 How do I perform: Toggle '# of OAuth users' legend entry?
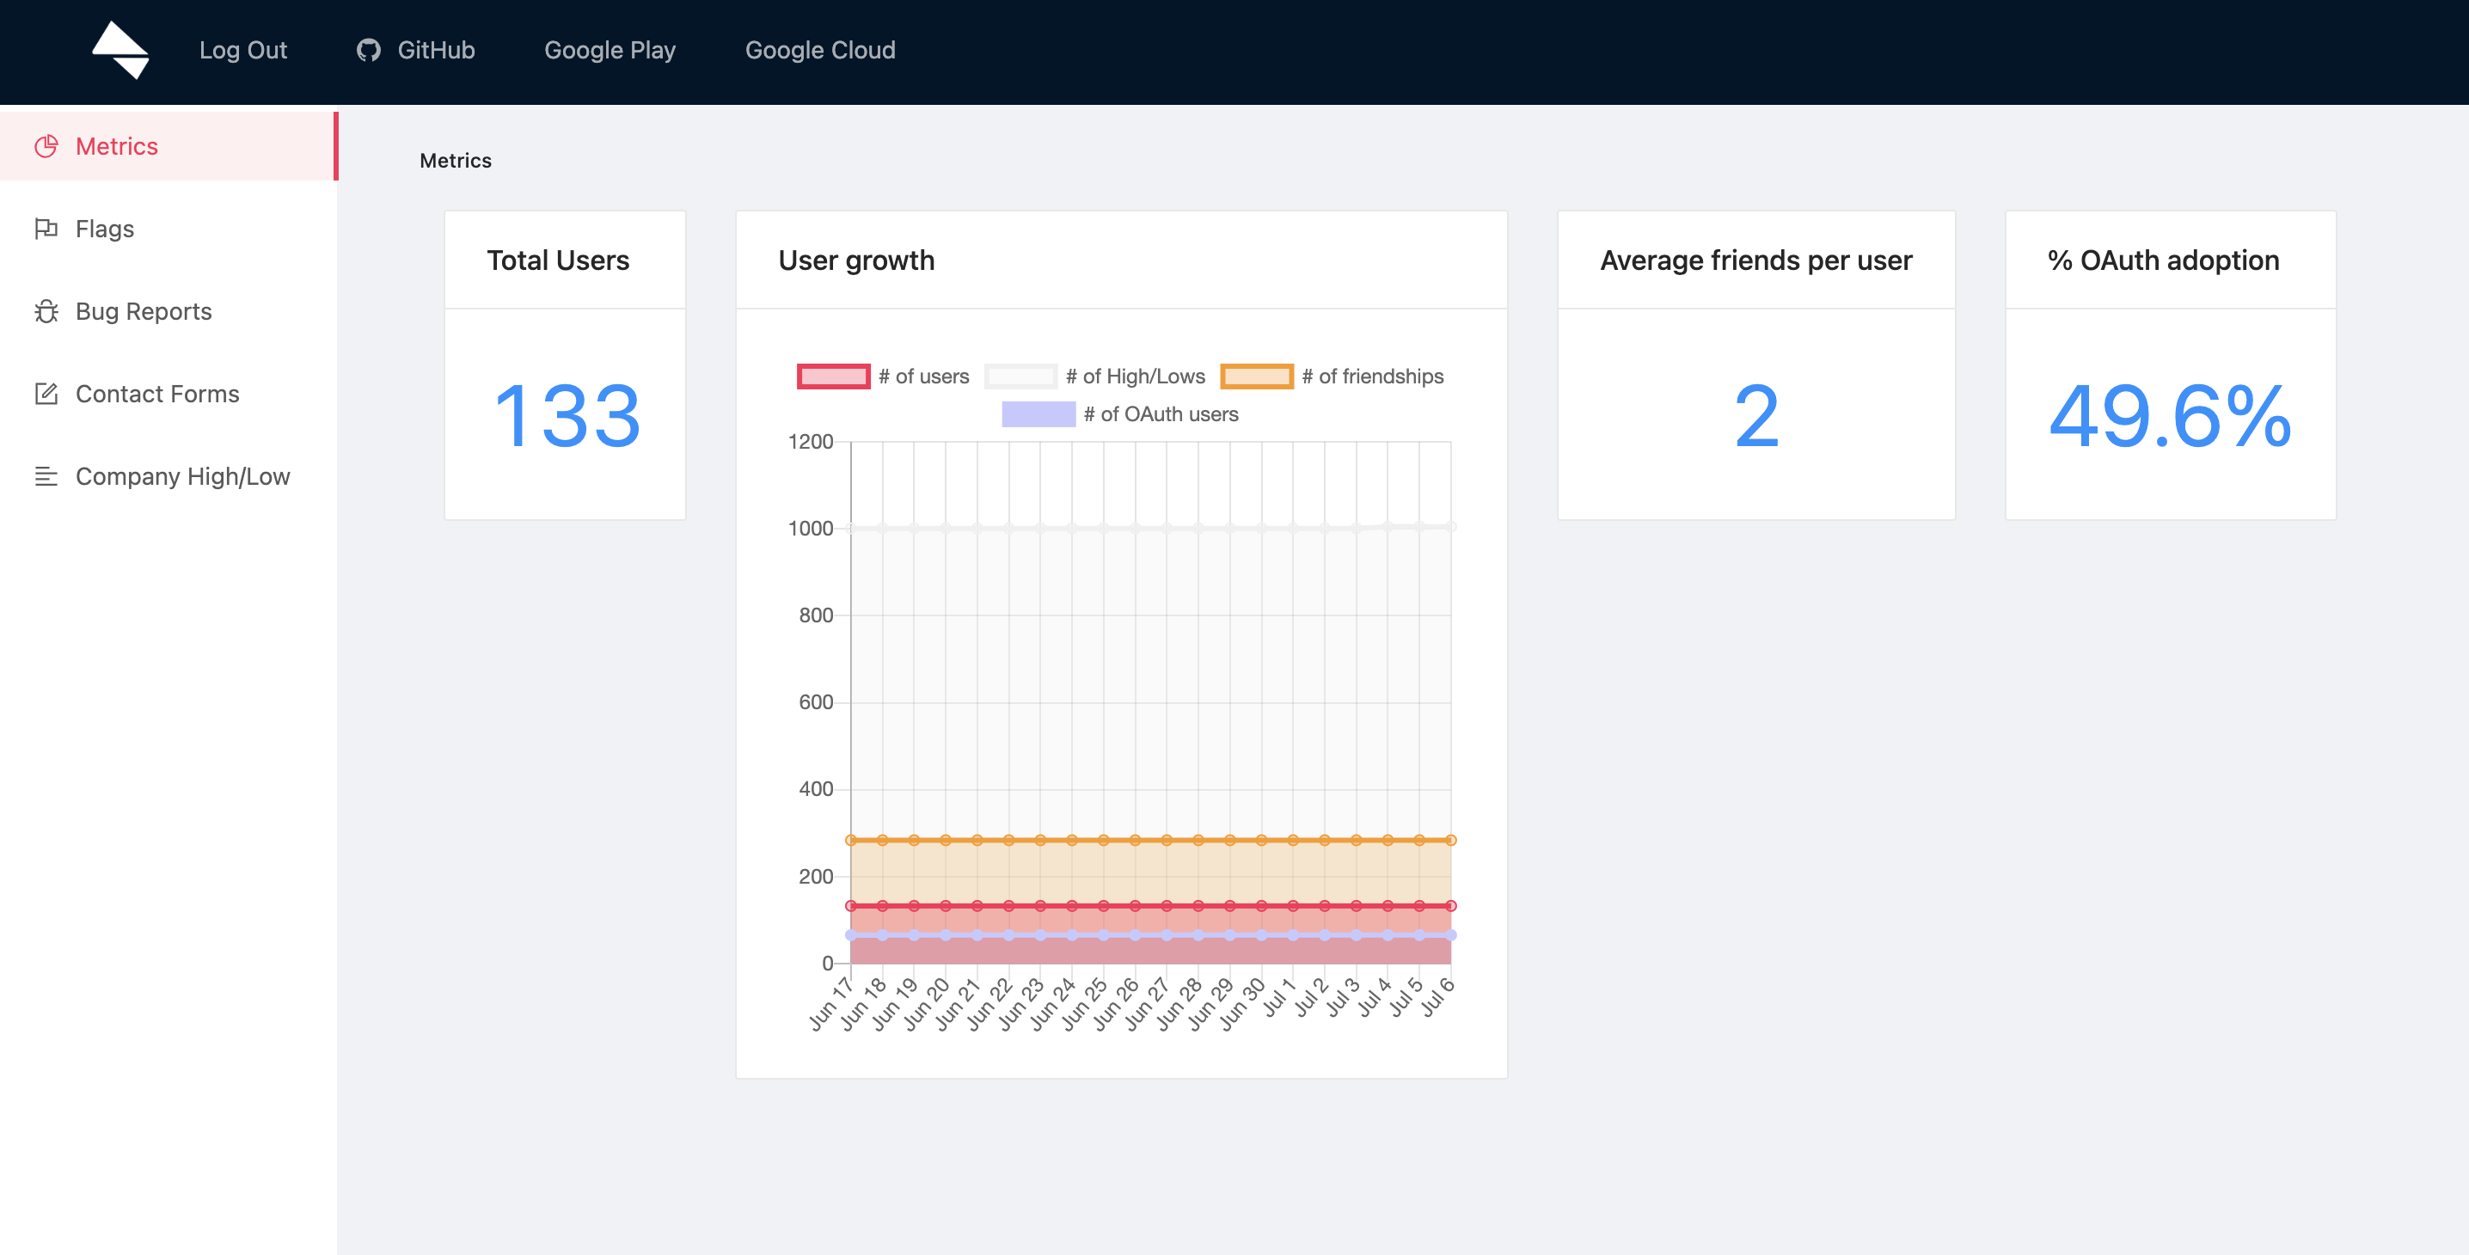(x=1160, y=413)
